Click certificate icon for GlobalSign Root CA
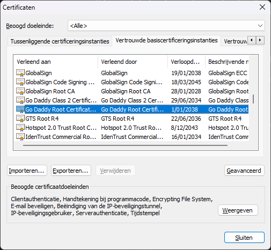The image size is (271, 250). coord(20,91)
